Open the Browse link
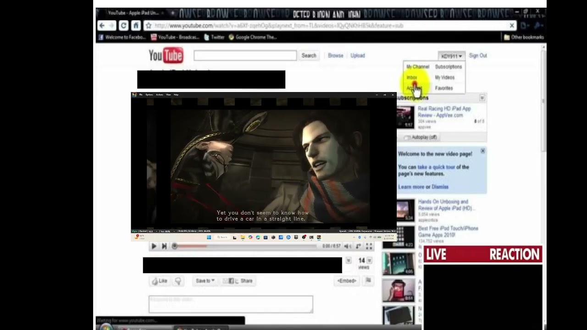587x330 pixels. pos(336,55)
